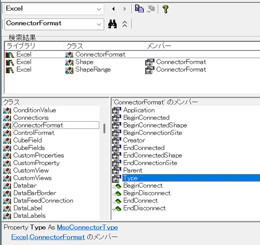Select the highlighted Type member
260x245 pixels.
coord(191,178)
